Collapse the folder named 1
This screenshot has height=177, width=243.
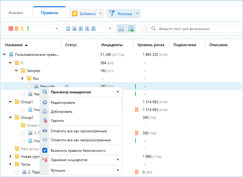[11, 63]
